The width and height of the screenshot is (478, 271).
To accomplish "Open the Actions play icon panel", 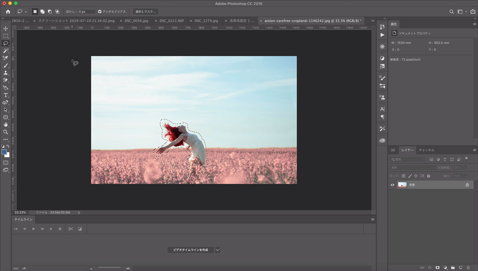I will [x=382, y=35].
